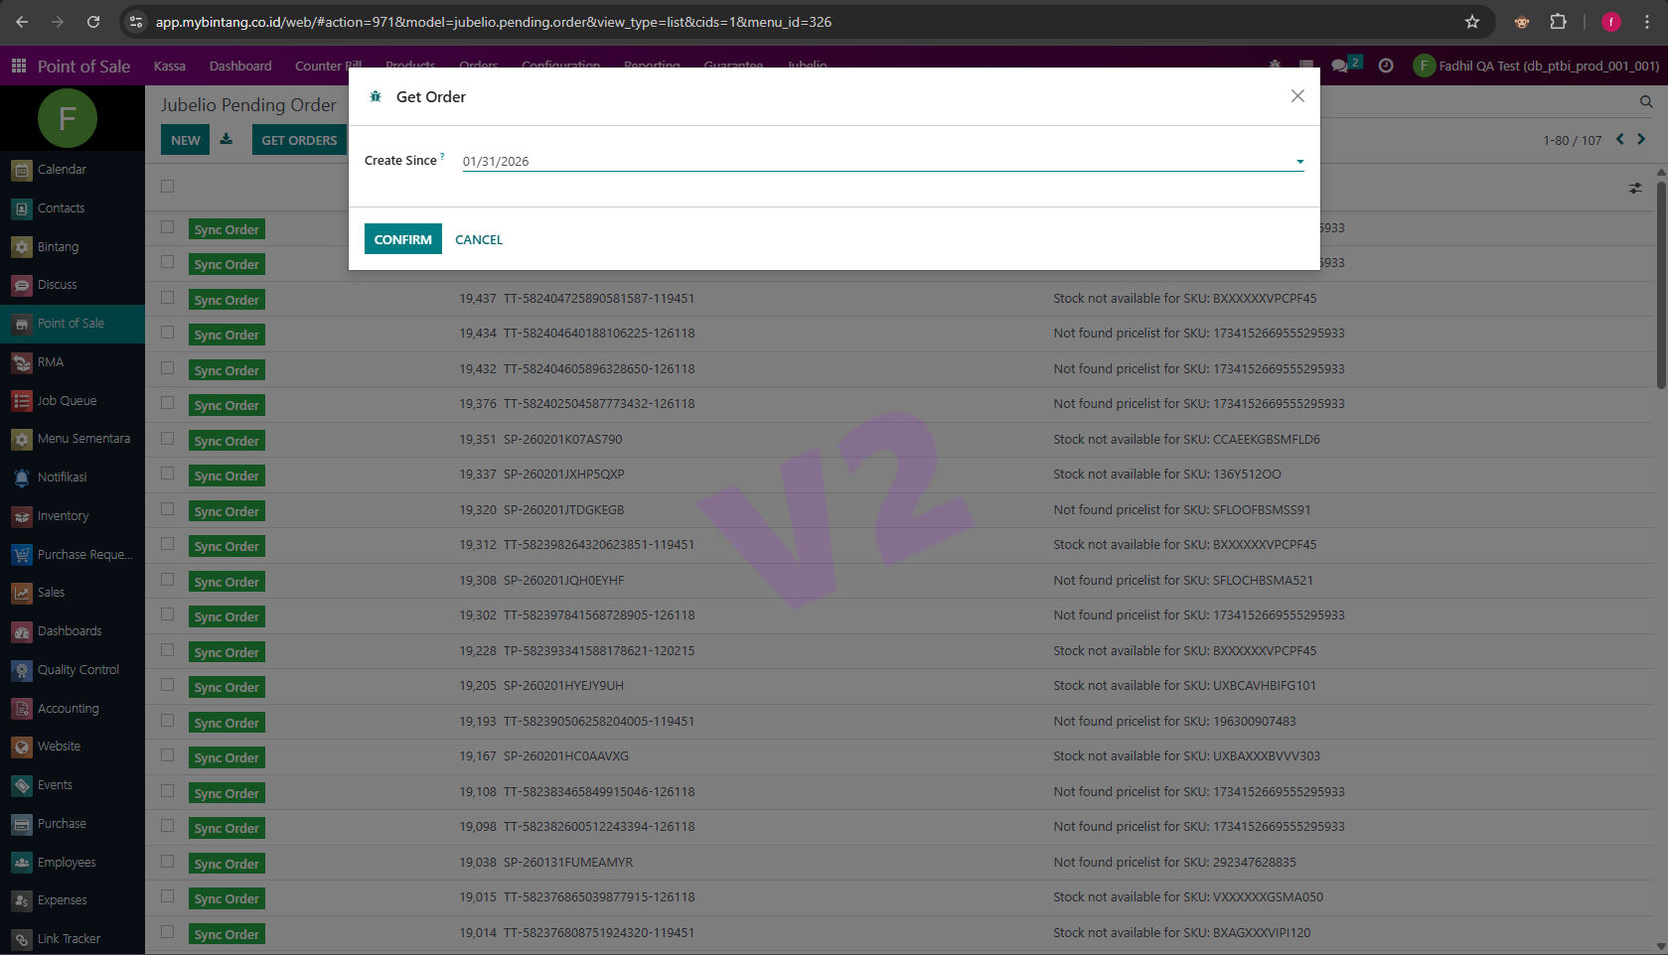This screenshot has width=1668, height=955.
Task: Click the vertical scrollbar of the order list
Action: tap(1661, 283)
